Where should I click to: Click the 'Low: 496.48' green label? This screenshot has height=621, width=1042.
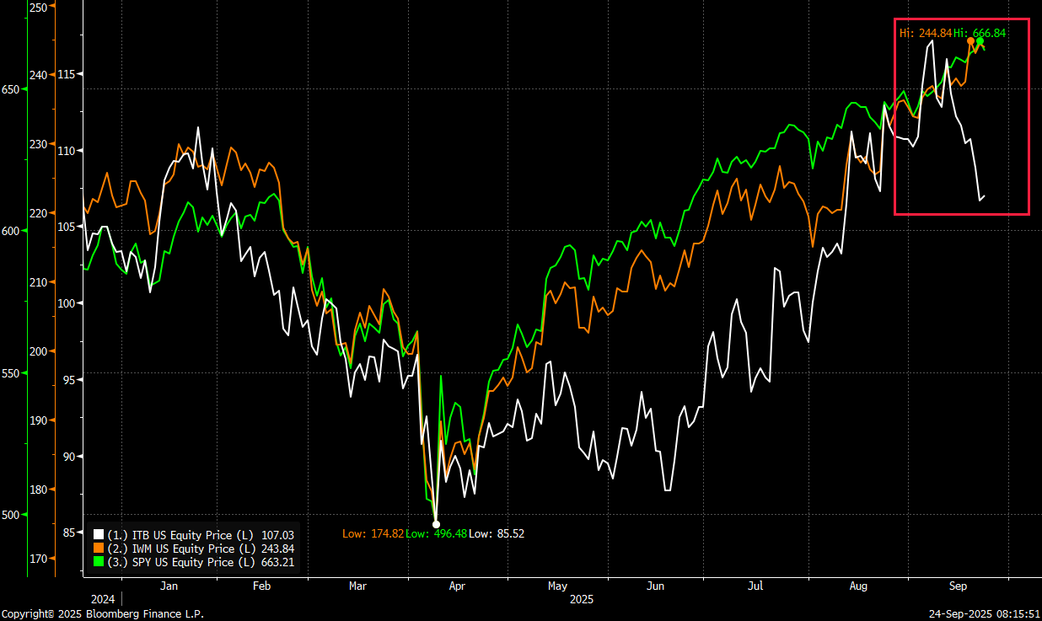pos(436,533)
